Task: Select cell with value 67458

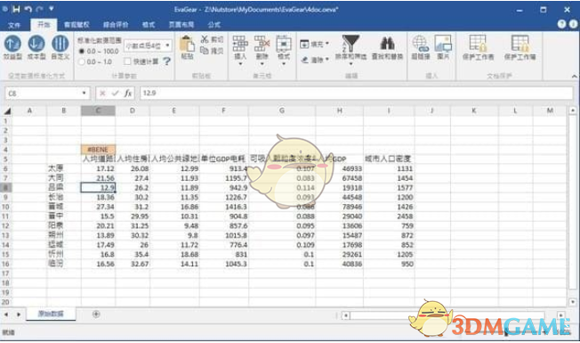Action: [340, 178]
